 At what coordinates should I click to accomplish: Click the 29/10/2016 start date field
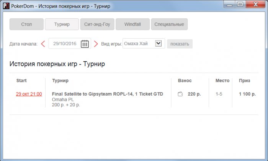pos(70,44)
